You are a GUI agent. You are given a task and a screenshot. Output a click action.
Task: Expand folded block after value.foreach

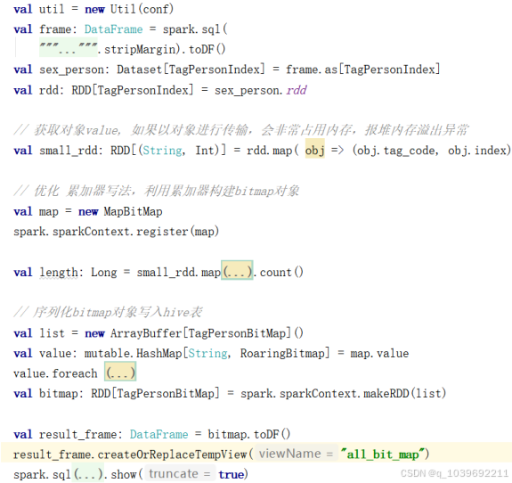point(120,372)
